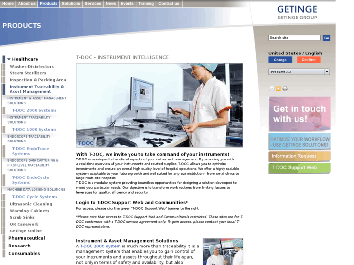
Task: Click the Change country button
Action: pos(280,60)
